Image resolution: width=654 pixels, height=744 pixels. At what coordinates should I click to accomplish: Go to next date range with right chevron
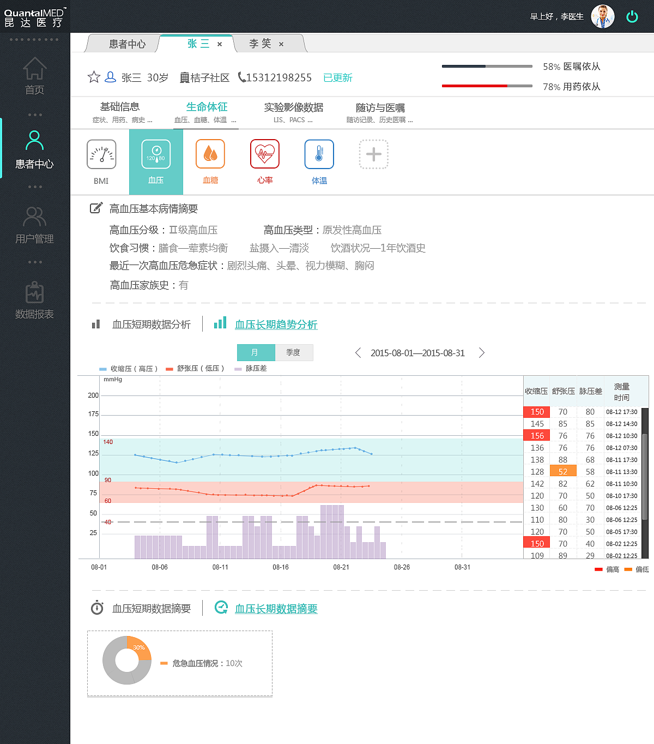482,353
